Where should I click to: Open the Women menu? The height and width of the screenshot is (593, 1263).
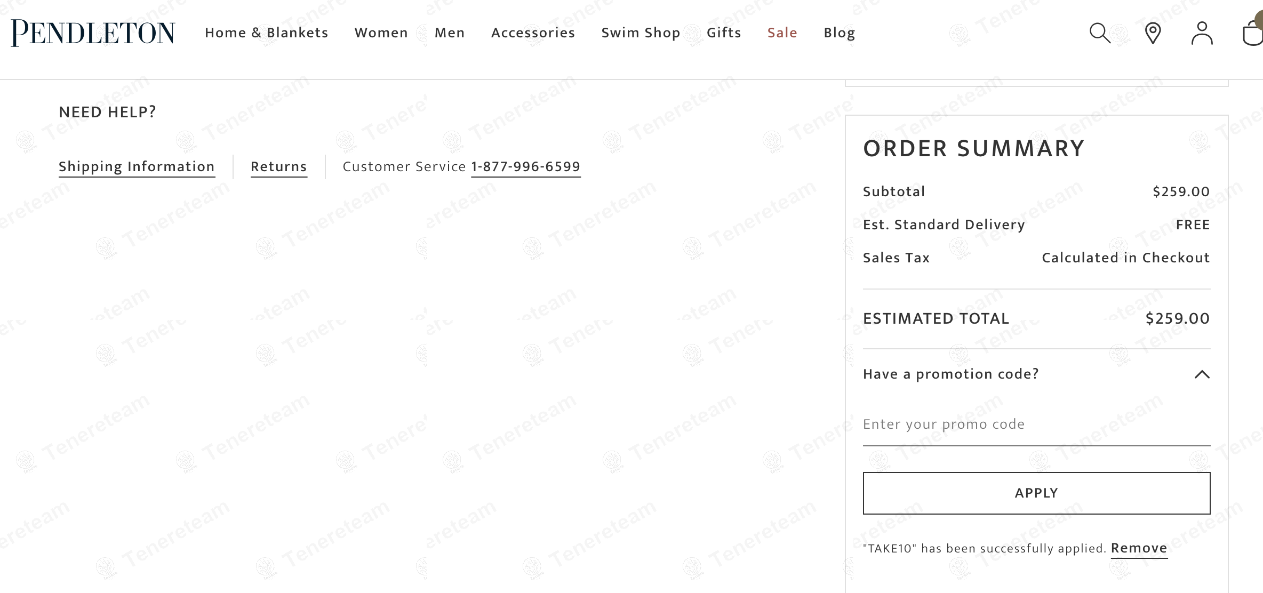pyautogui.click(x=381, y=33)
